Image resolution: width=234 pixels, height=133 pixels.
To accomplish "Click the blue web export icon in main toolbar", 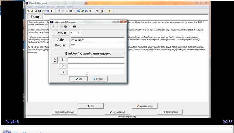I will click(x=48, y=11).
